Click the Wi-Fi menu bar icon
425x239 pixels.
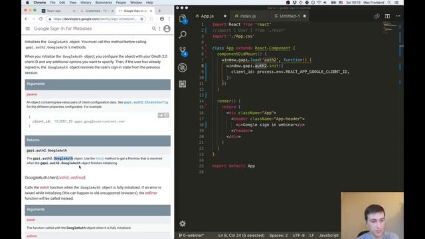pos(319,3)
